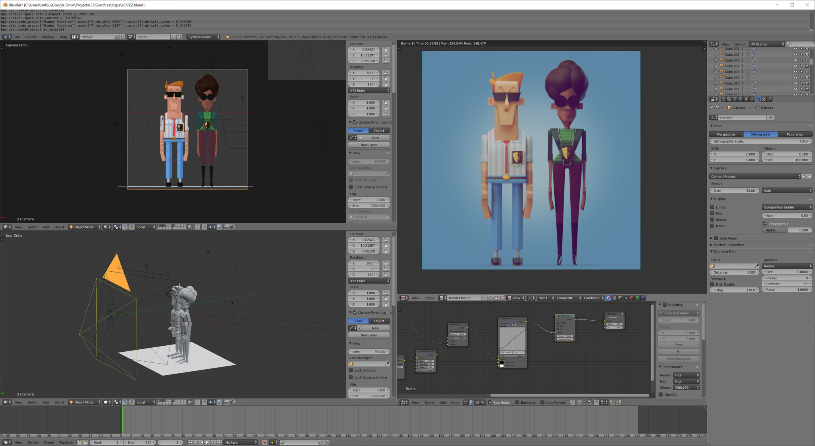Open the Render Layers properties tab icon
The image size is (815, 446).
coord(729,99)
